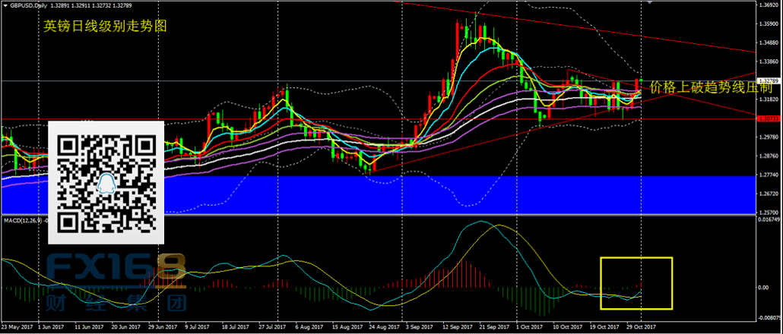Click the 1.35900 price axis value
783x334 pixels.
[x=767, y=24]
